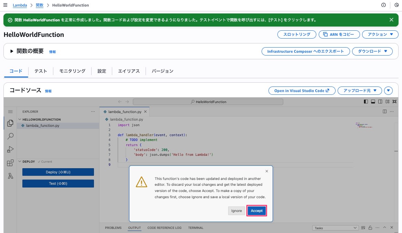Select the Run and Debug icon

tap(10, 149)
